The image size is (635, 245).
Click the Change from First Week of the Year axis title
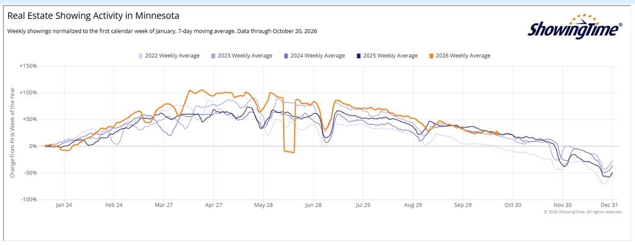point(12,132)
